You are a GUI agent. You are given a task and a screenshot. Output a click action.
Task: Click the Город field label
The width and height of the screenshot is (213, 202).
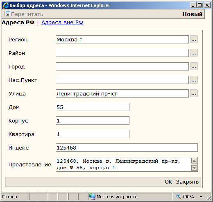coord(16,67)
